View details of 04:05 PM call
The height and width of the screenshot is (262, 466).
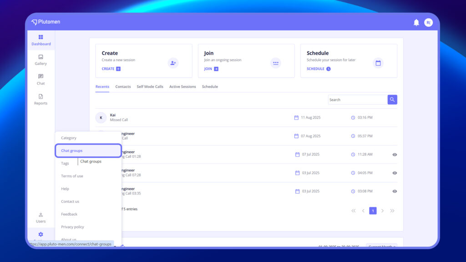395,173
